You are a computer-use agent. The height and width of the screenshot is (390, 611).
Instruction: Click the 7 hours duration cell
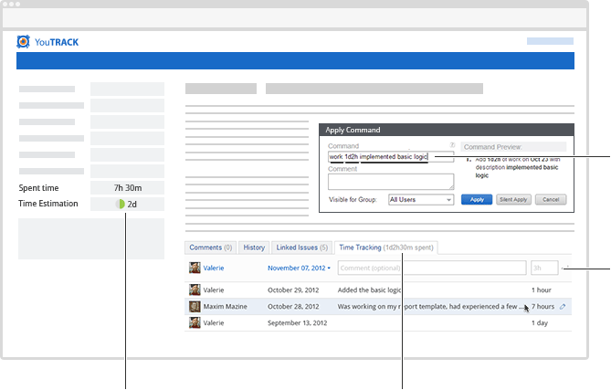click(x=543, y=307)
